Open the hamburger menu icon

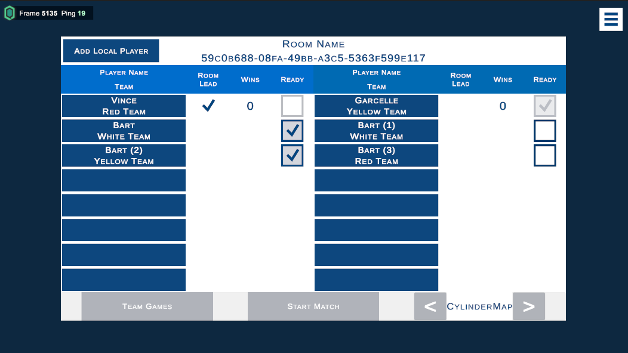(x=611, y=19)
